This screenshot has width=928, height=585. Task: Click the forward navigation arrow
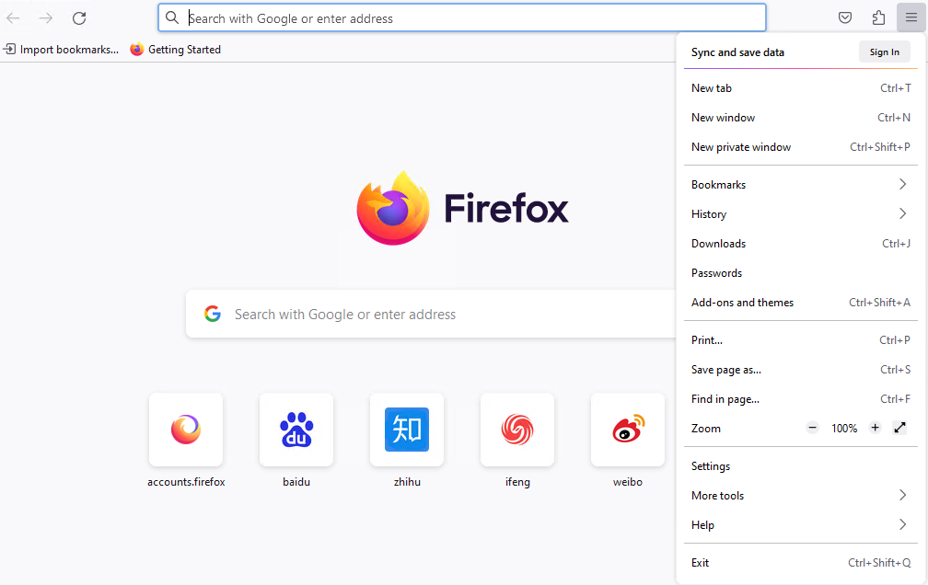pos(46,18)
